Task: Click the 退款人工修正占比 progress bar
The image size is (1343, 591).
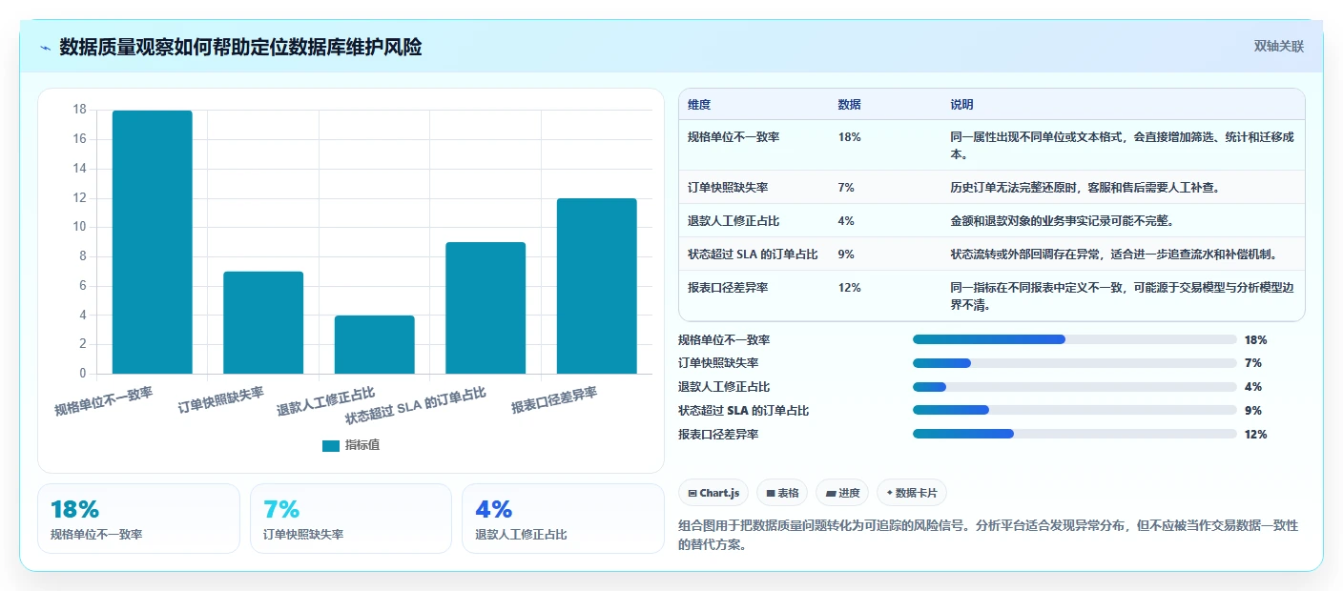Action: [x=1075, y=387]
